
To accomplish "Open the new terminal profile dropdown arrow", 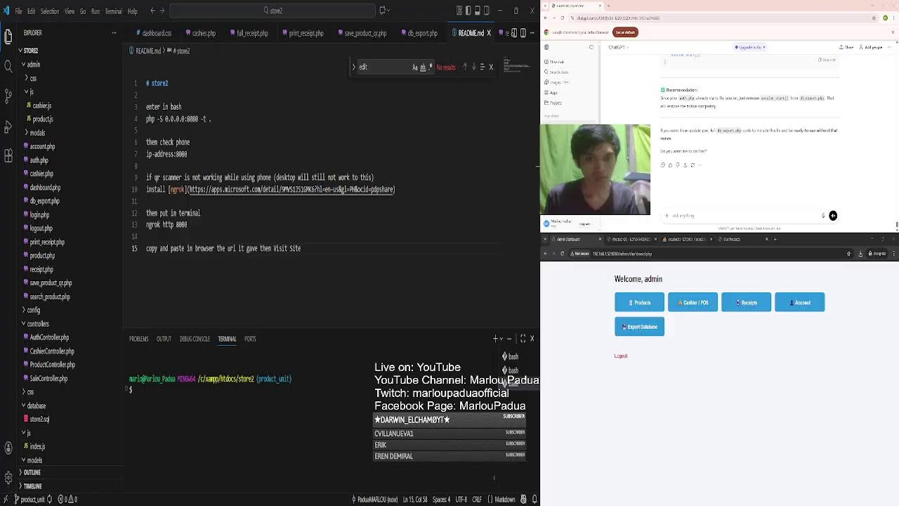I will pyautogui.click(x=501, y=339).
